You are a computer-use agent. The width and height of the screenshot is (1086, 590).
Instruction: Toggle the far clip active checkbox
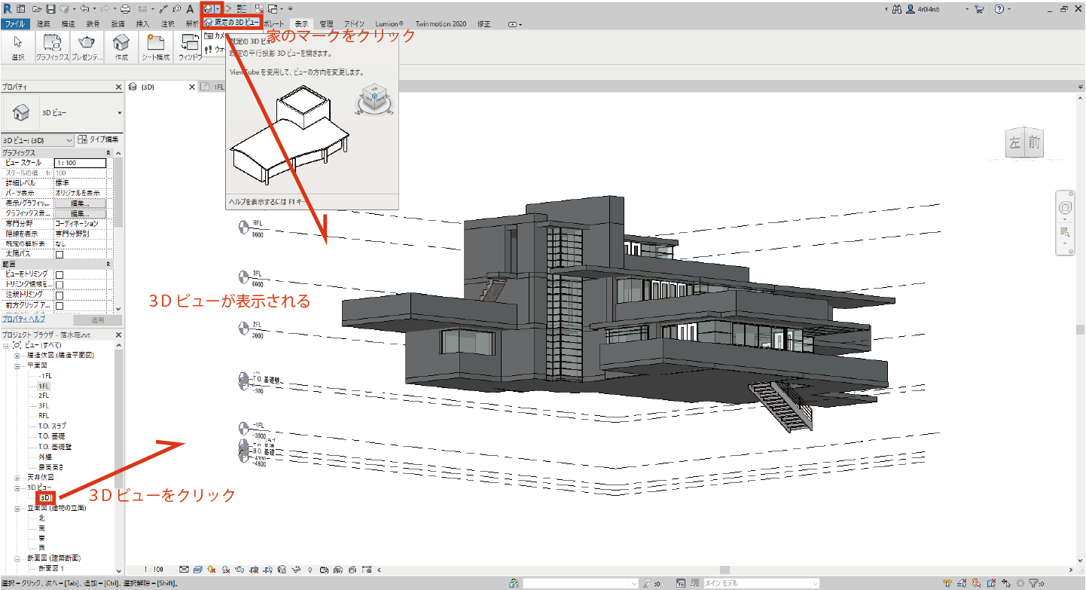pyautogui.click(x=59, y=306)
